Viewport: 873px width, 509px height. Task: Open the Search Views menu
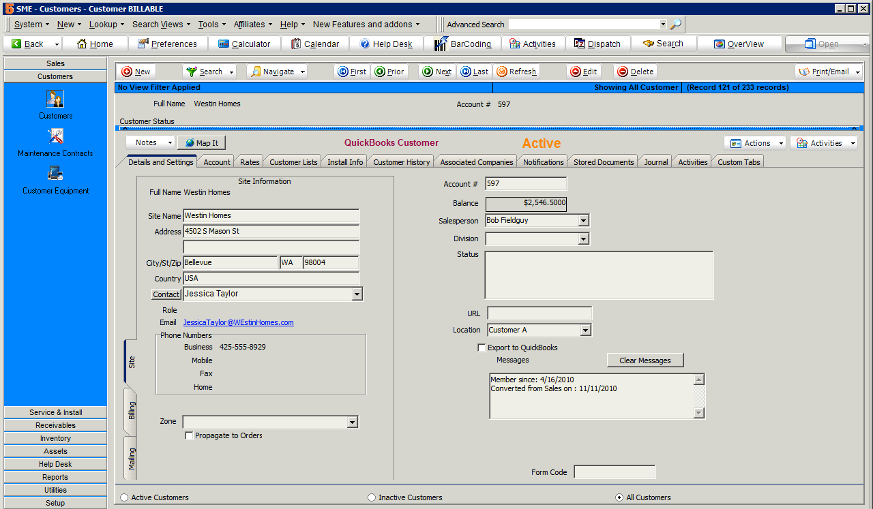click(x=161, y=24)
